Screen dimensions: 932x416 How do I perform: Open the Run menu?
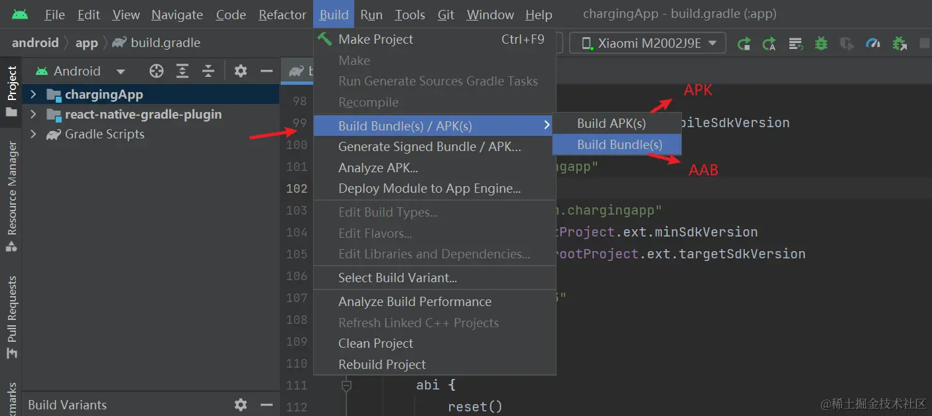tap(371, 15)
